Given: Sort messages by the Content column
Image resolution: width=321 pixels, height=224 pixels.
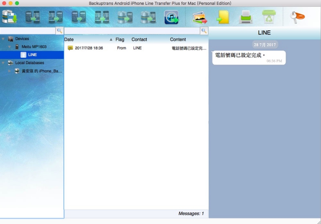Looking at the screenshot, I should pos(178,39).
